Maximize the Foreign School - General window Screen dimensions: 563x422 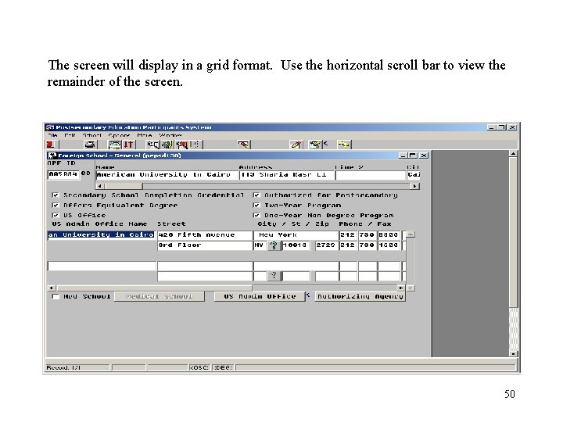click(413, 156)
